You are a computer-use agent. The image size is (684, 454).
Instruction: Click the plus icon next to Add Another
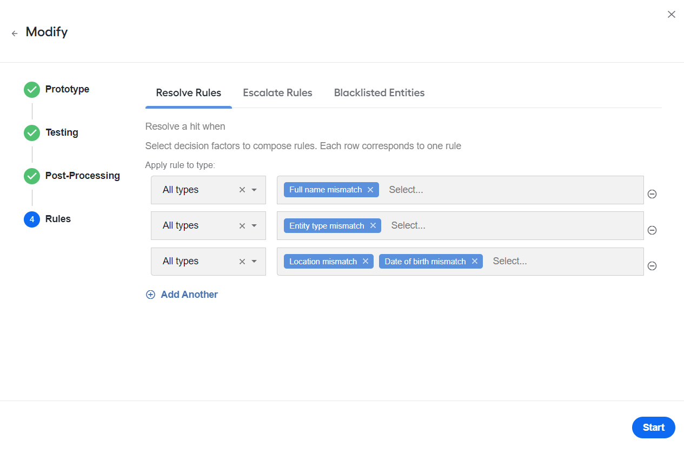150,295
